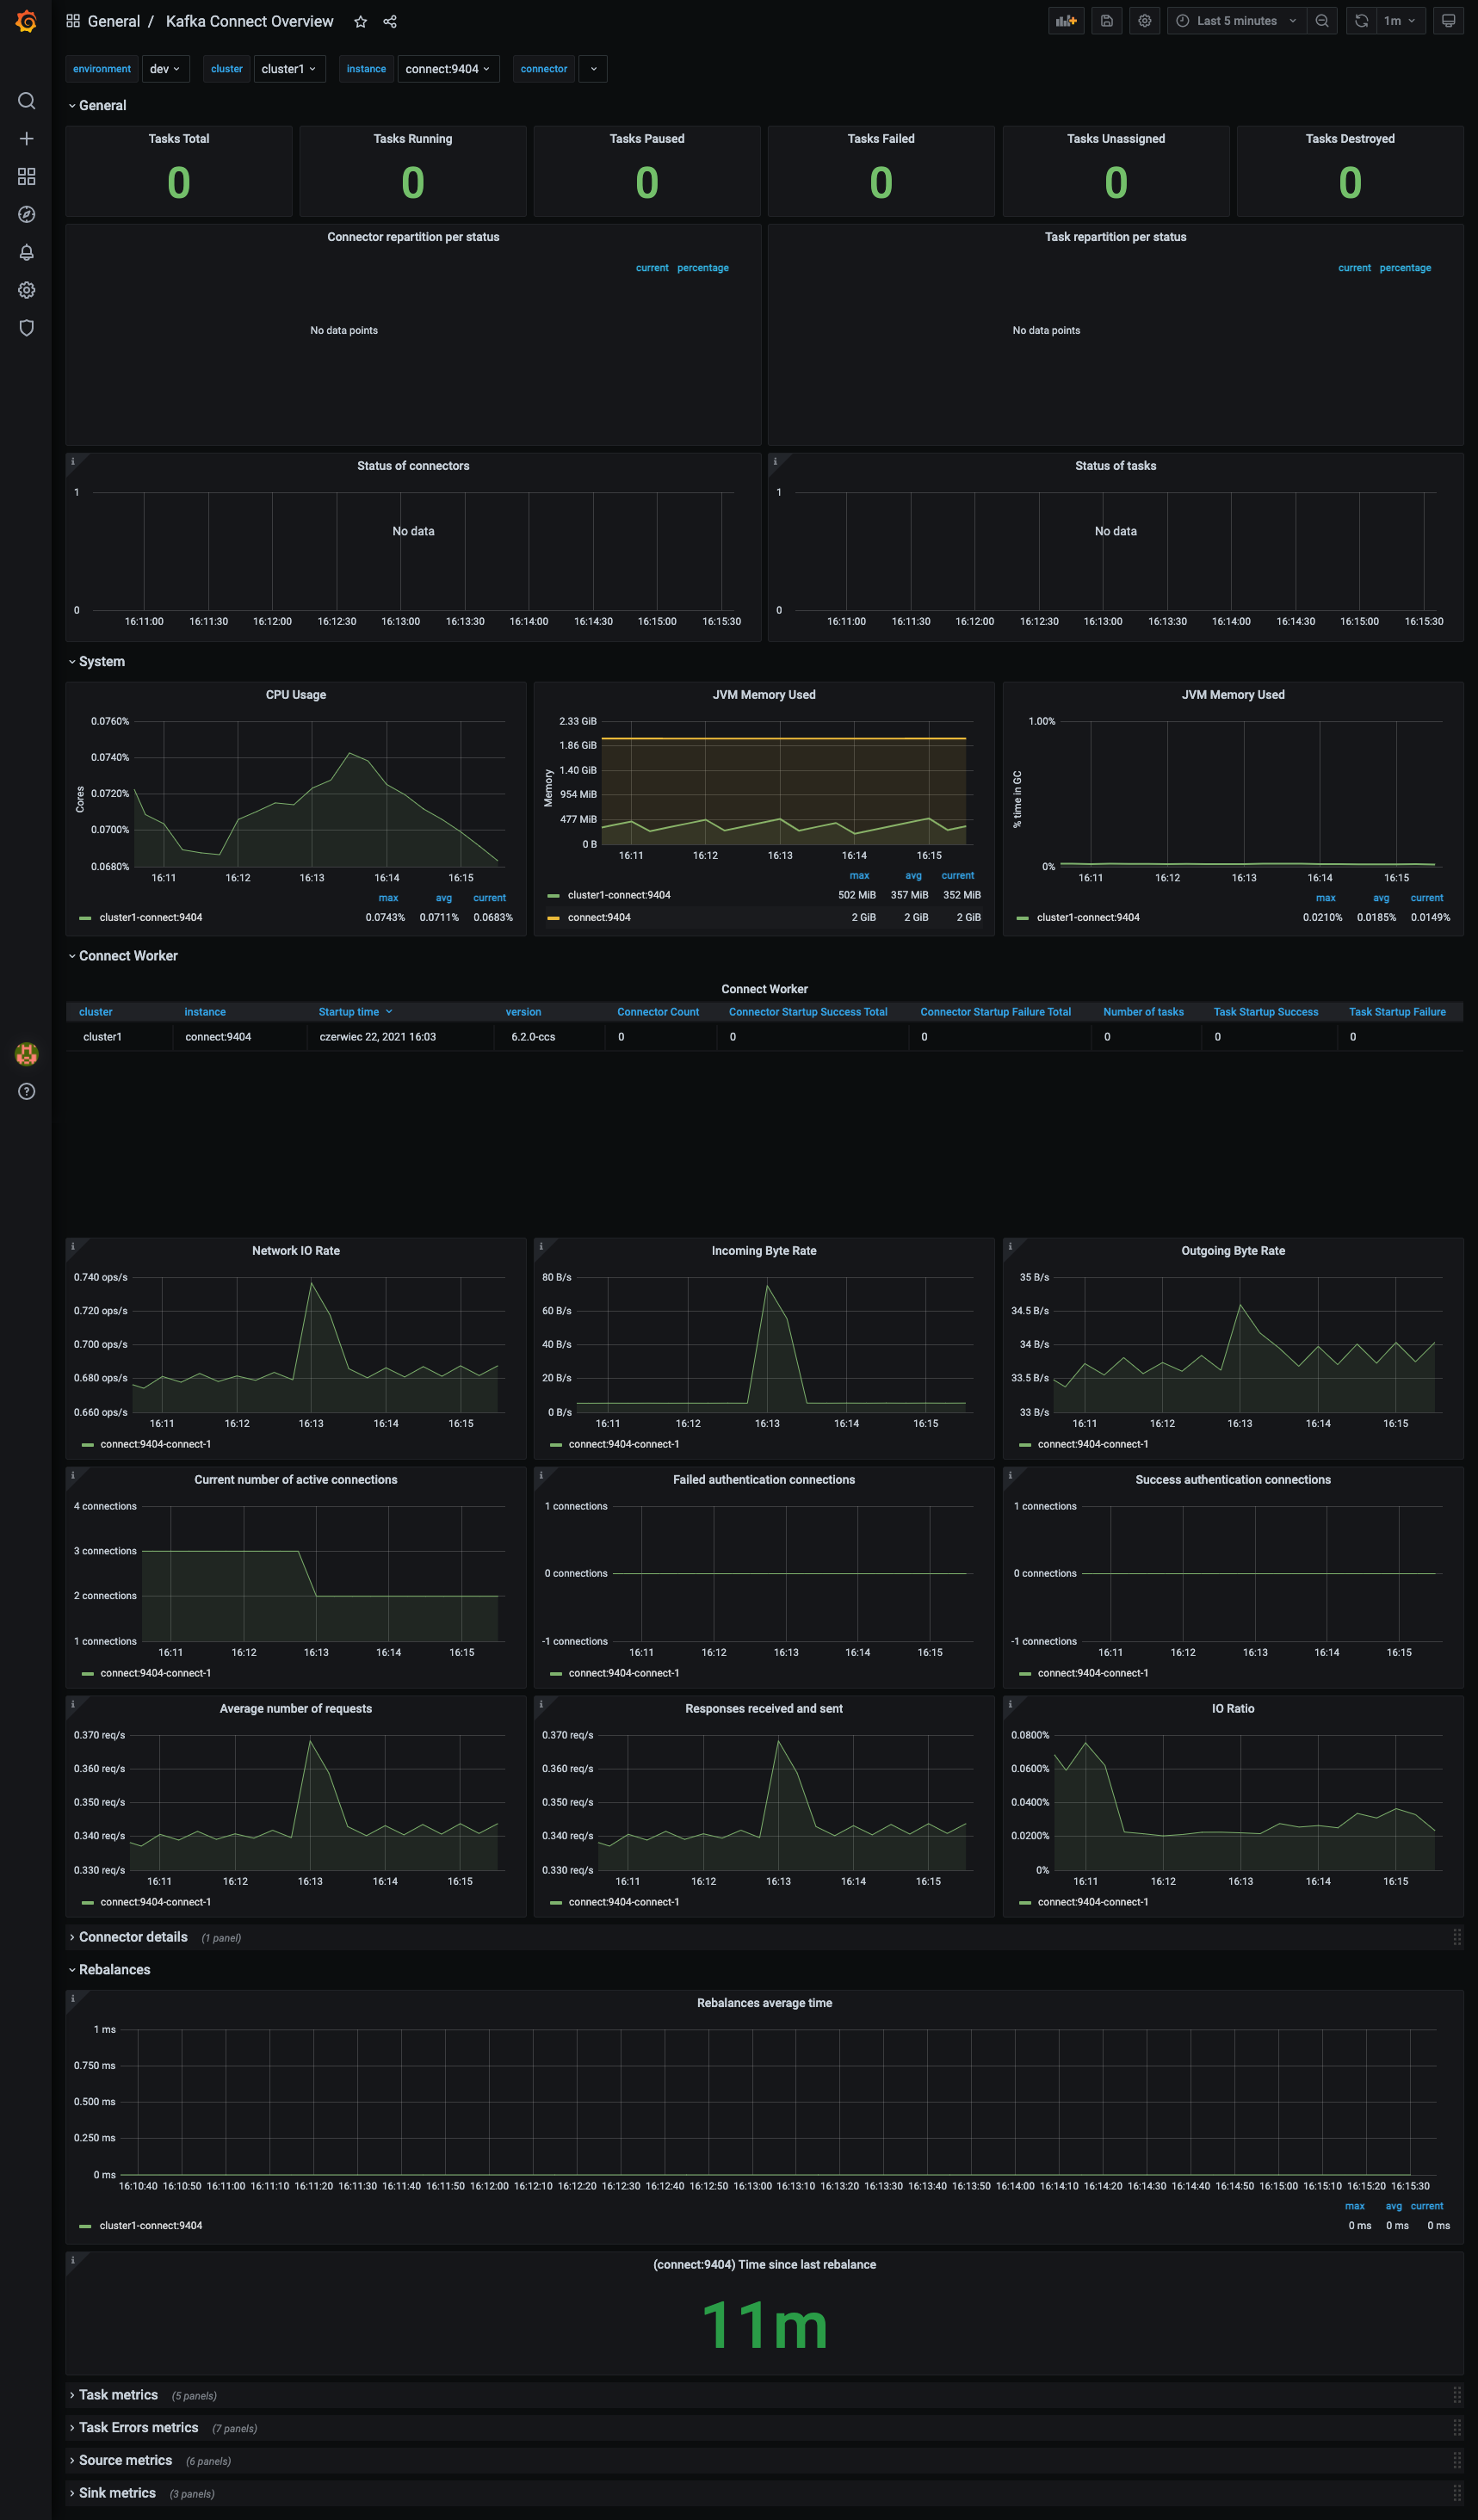Refresh dashboard with circular arrows icon
1478x2520 pixels.
(1361, 21)
